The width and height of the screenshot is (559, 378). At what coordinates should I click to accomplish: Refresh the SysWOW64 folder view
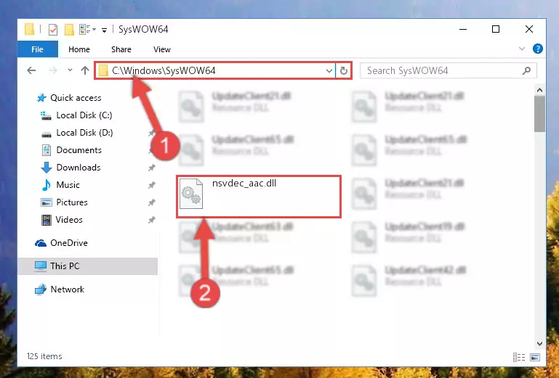pos(343,71)
